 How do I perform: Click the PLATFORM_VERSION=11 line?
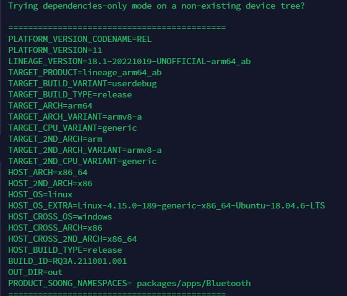[55, 51]
